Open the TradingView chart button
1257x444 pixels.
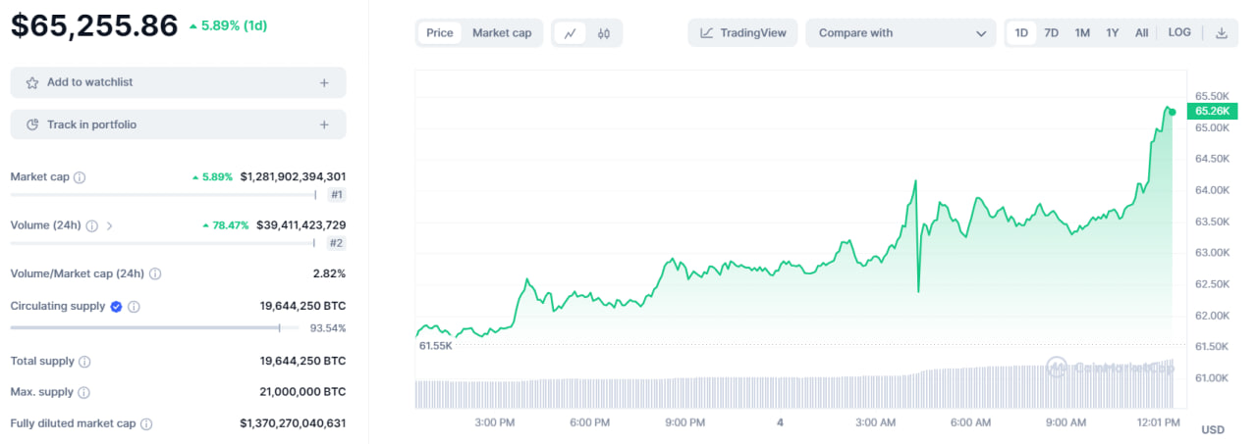[x=742, y=33]
